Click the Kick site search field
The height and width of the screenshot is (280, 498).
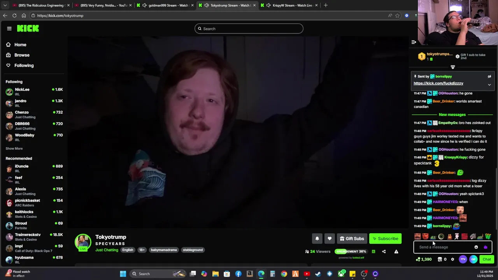click(249, 29)
